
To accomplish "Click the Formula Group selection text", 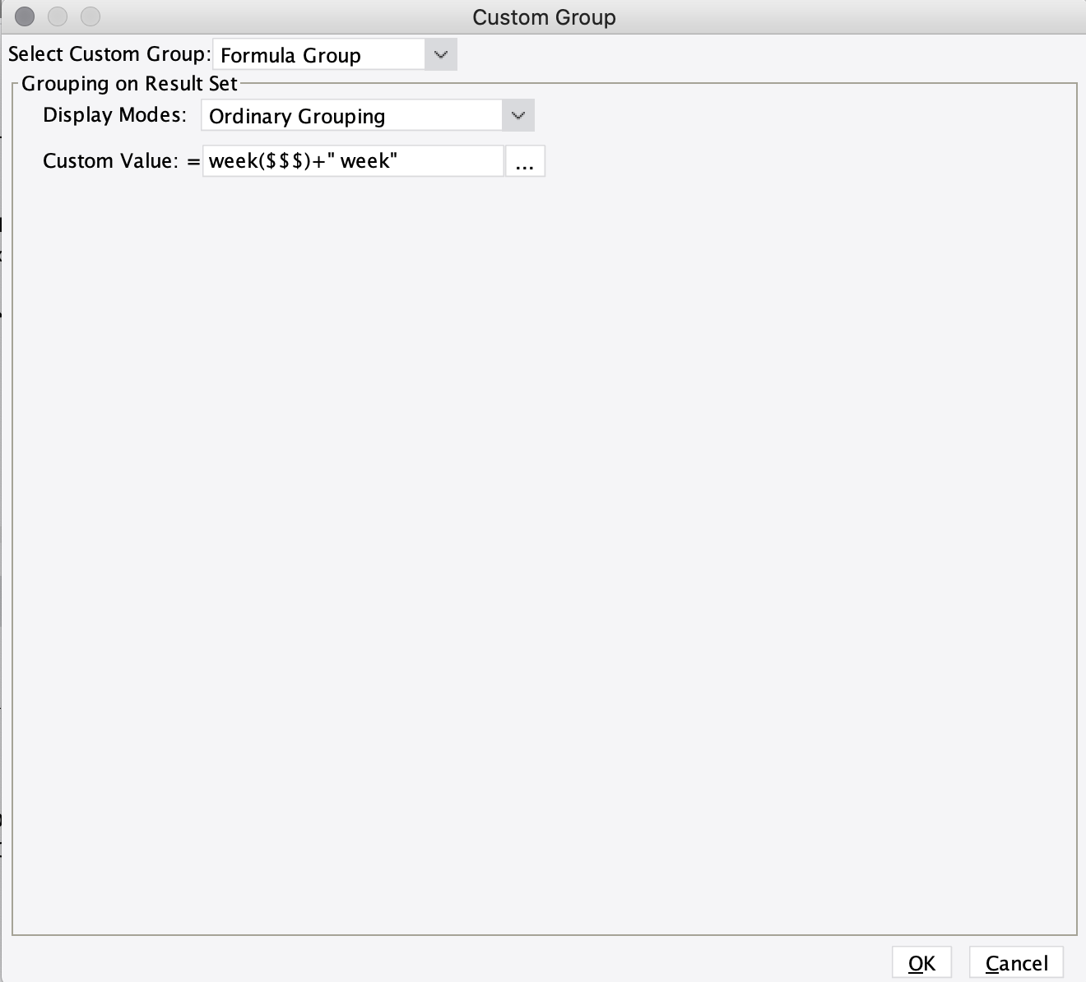I will pos(290,55).
